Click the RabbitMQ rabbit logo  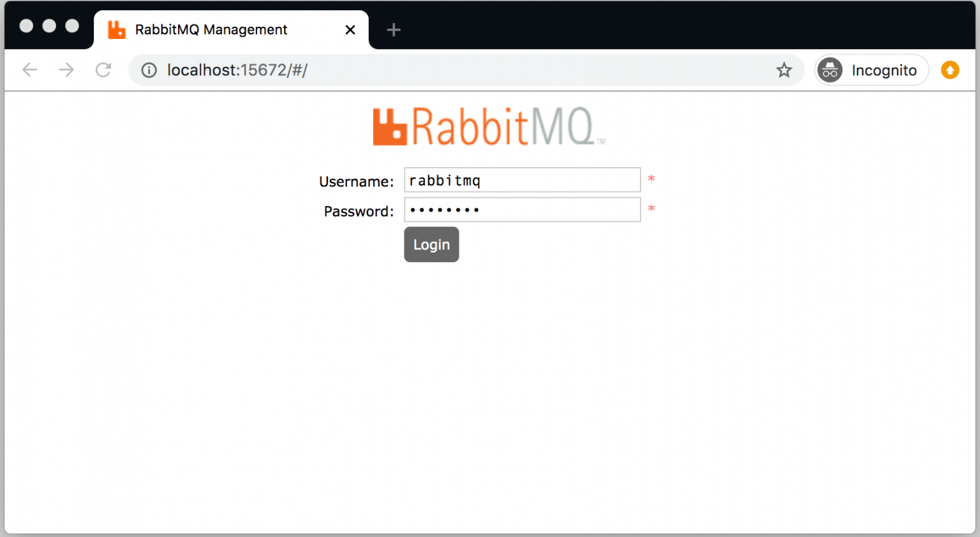[390, 126]
